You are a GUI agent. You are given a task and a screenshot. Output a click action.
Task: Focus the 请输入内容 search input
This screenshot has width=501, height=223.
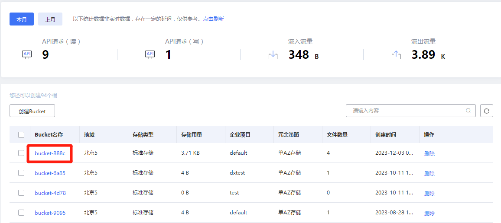point(405,111)
